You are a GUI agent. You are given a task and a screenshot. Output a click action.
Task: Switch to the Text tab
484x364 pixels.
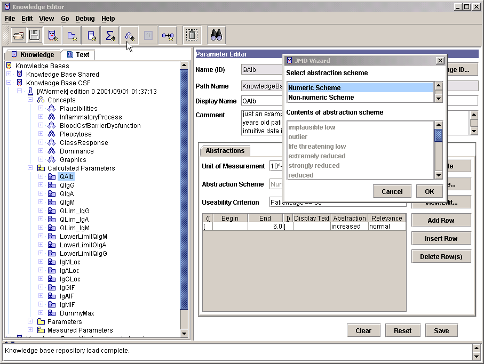[77, 54]
